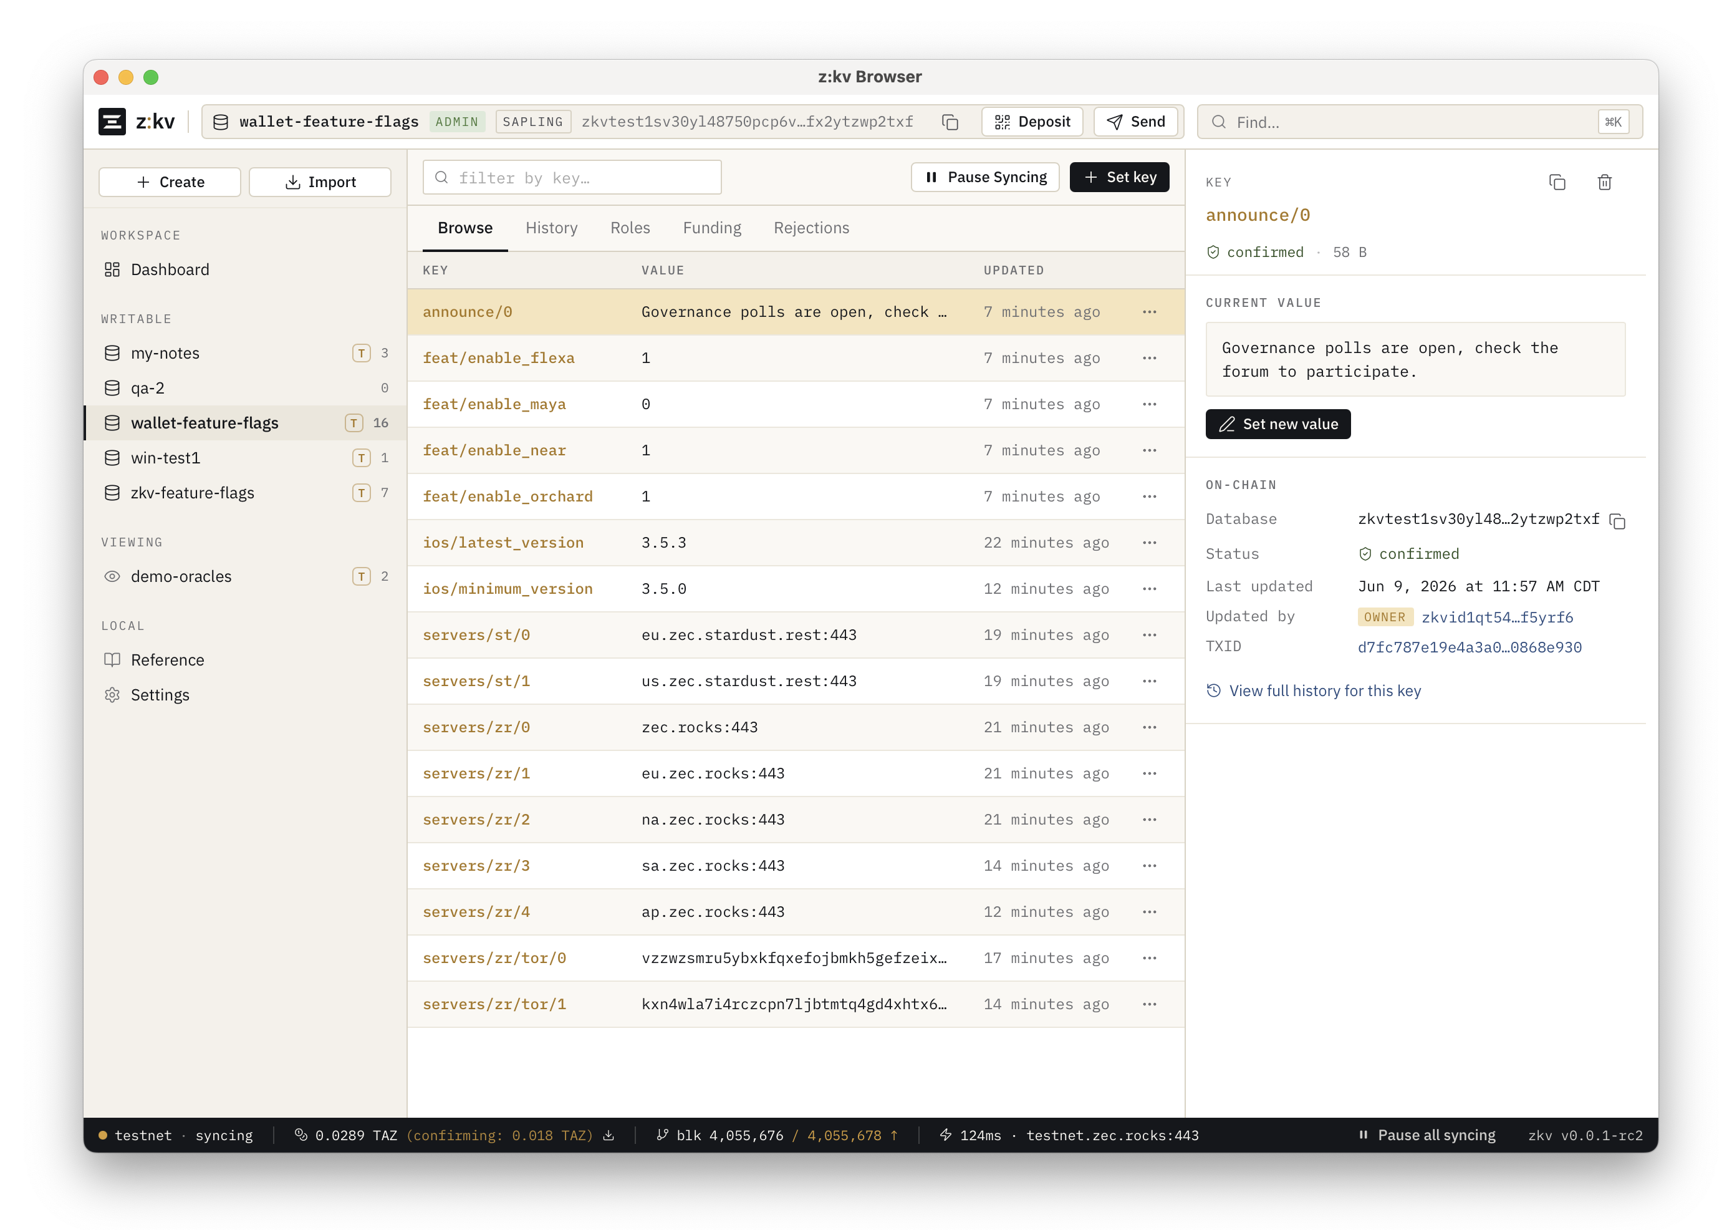Screen dimensions: 1732x1230
Task: Open the row menu for servers/st/1
Action: click(1149, 682)
